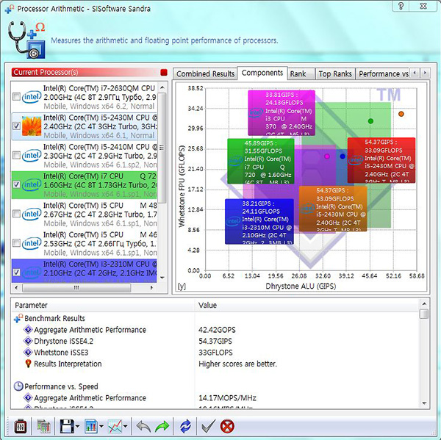
Task: Click the Whetstone iSSE3 diamond icon
Action: [28, 352]
